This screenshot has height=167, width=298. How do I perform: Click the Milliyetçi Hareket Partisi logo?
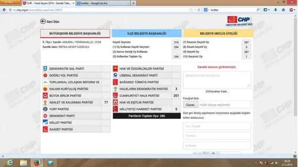point(115,109)
